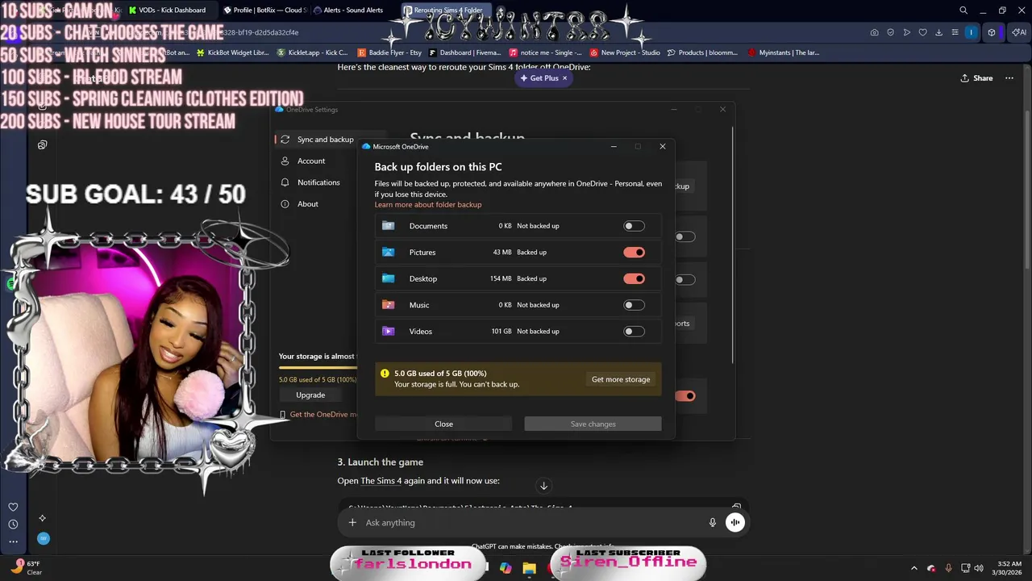Start ChatGPT voice mode
Image resolution: width=1032 pixels, height=581 pixels.
pos(734,523)
